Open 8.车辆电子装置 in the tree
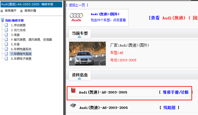This screenshot has height=115, width=198. [21, 59]
